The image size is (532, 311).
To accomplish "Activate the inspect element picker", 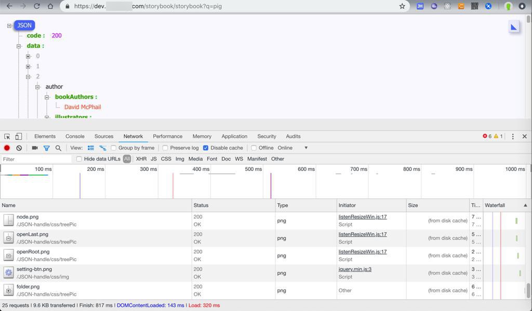I will 7,137.
